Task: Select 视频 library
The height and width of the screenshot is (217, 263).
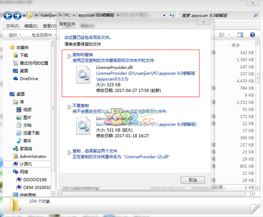Action: [x=27, y=110]
